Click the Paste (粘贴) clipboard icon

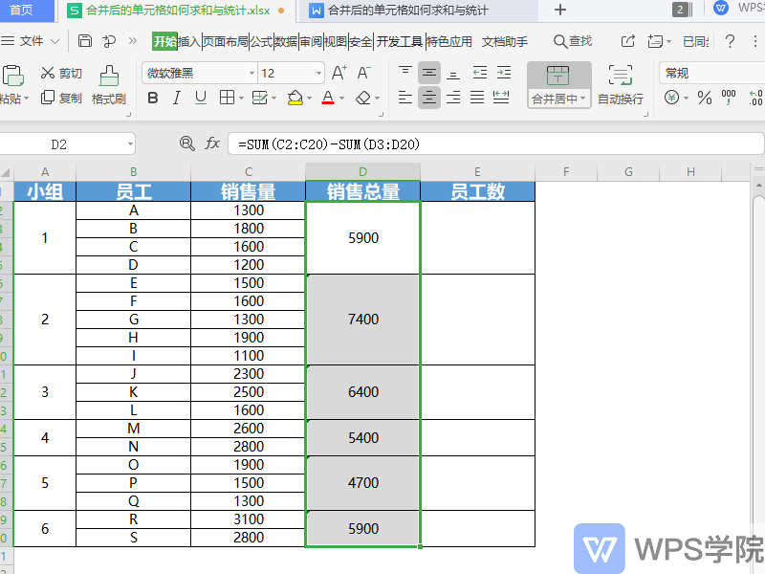pyautogui.click(x=12, y=77)
